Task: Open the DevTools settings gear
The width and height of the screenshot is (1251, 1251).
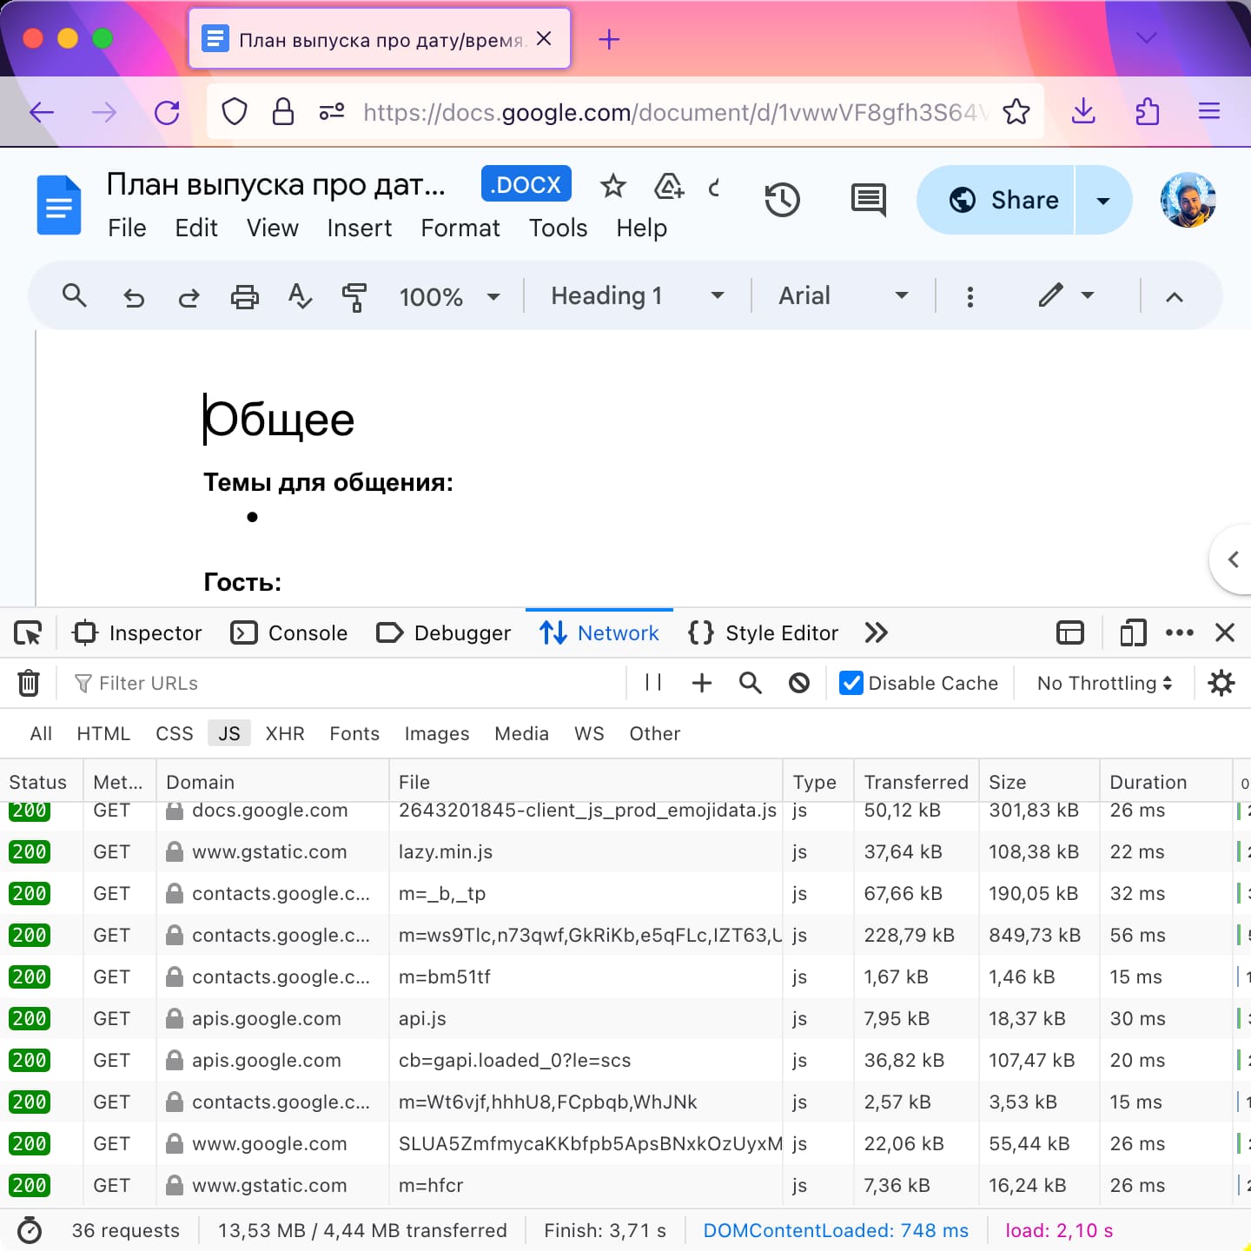Action: pos(1221,683)
